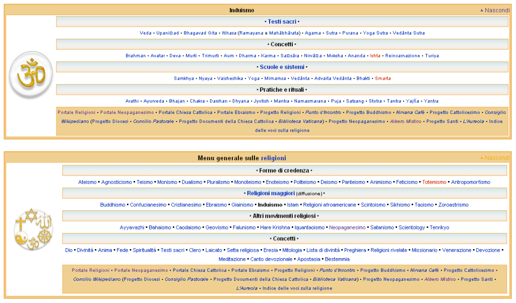Open Portale Religioni in the Induismo footer

[x=77, y=112]
